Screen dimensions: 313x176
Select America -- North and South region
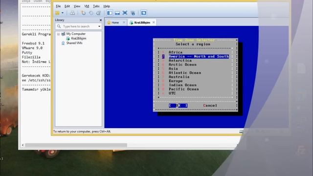point(199,57)
